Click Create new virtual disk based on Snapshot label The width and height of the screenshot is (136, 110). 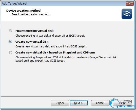[x=55, y=52]
